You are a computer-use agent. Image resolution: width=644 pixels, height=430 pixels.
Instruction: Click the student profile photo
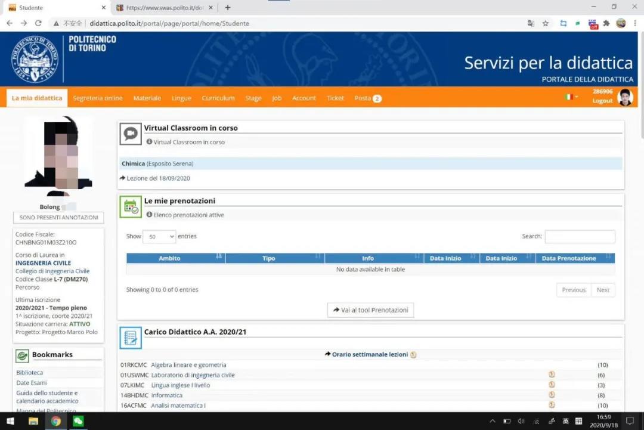58,156
